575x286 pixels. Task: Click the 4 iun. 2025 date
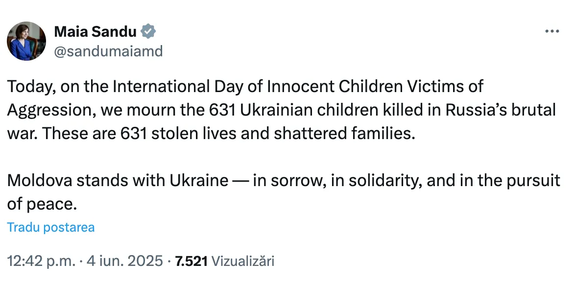pyautogui.click(x=124, y=261)
